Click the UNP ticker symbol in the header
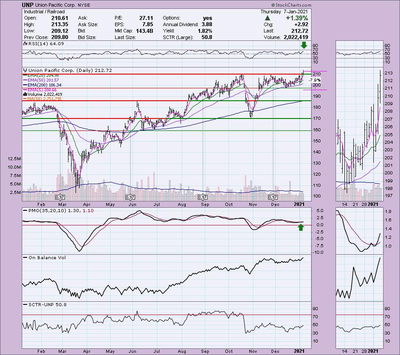 [x=28, y=5]
